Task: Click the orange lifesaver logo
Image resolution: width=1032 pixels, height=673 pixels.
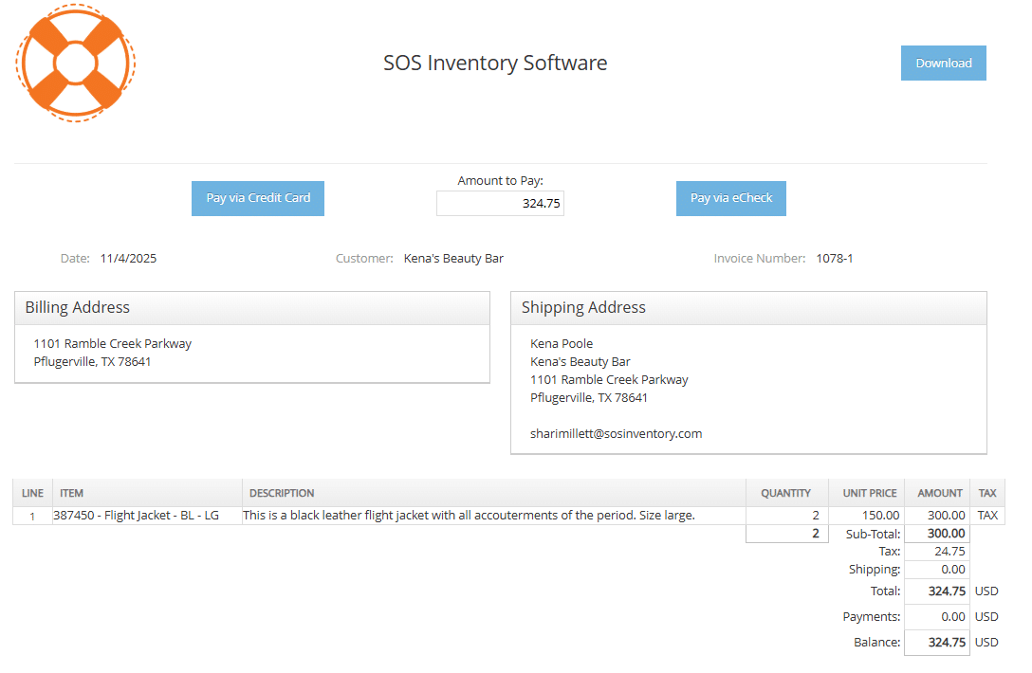Action: point(76,63)
